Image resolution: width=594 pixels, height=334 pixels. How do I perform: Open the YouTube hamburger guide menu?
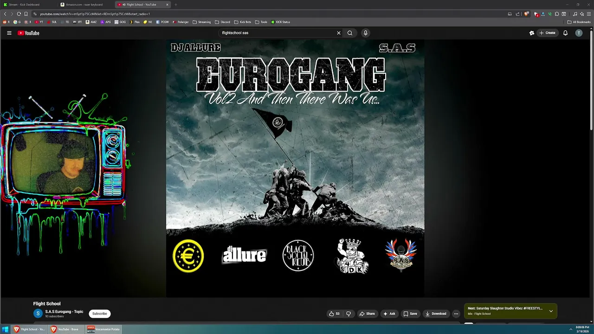(9, 33)
